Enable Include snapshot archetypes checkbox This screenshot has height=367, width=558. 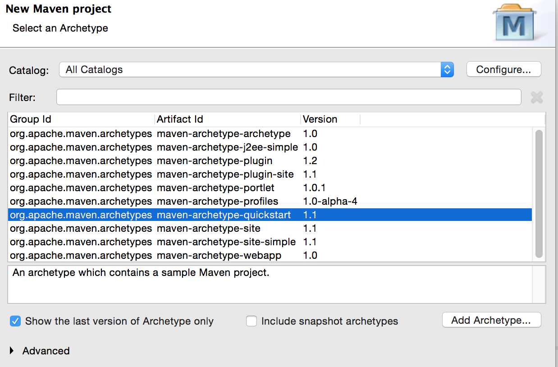click(x=252, y=321)
